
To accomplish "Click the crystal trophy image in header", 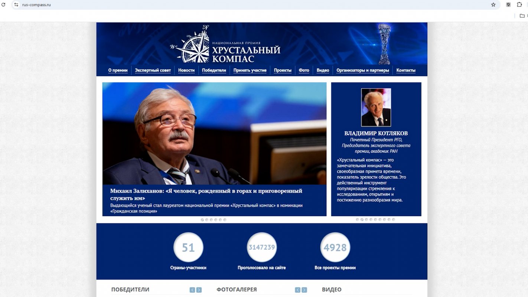I will pyautogui.click(x=384, y=43).
